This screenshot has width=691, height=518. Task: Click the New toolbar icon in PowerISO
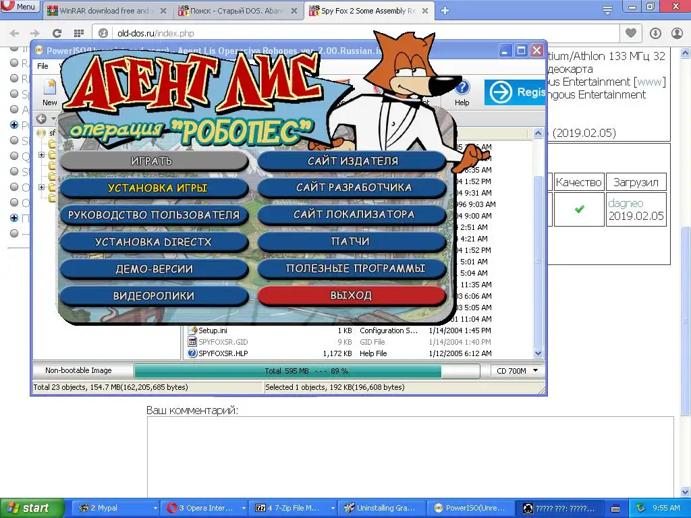(49, 92)
